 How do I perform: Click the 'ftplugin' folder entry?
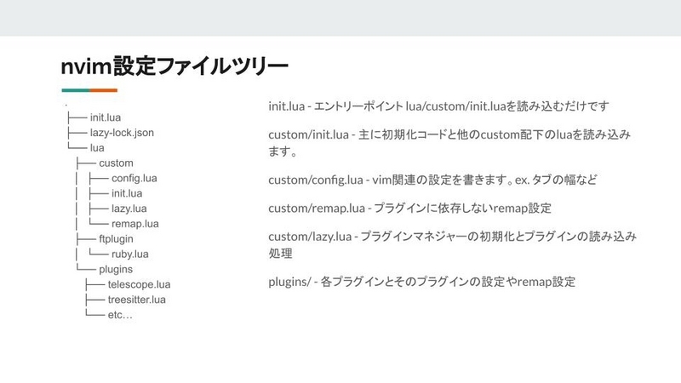(x=116, y=239)
